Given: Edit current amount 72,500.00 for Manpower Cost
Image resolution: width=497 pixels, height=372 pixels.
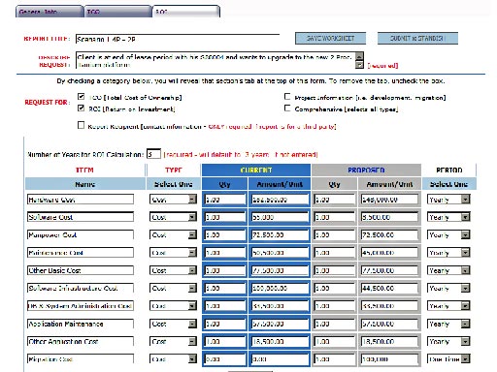Looking at the screenshot, I should pyautogui.click(x=280, y=235).
